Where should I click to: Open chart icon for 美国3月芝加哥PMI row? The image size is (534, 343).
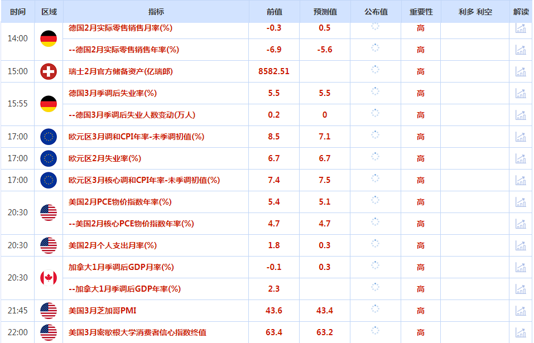click(521, 311)
